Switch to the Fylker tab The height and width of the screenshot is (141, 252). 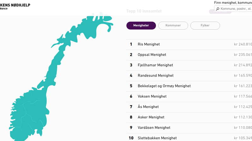[x=205, y=25]
